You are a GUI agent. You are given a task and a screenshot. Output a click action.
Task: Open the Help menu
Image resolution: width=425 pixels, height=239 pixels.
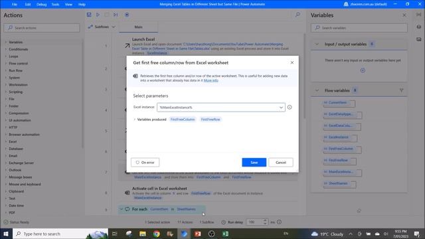pos(82,5)
